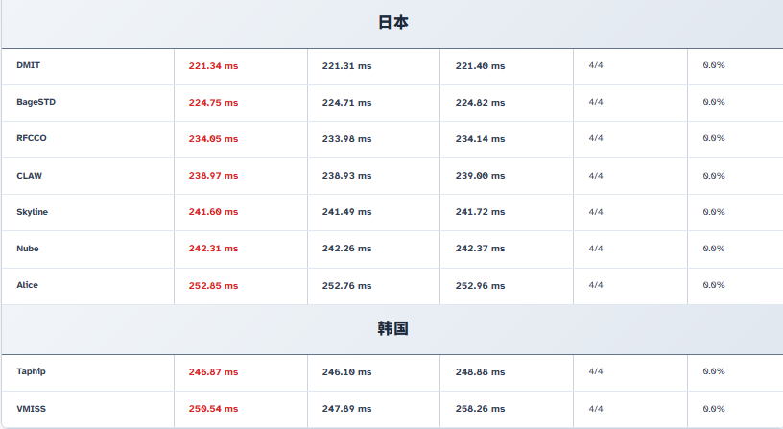Select the 0.0% loss cell for Nube

click(714, 249)
